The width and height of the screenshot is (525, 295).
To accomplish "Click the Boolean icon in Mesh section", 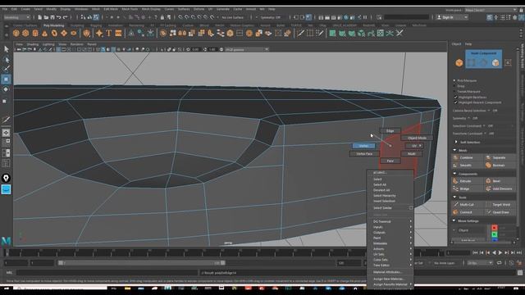I will click(488, 166).
